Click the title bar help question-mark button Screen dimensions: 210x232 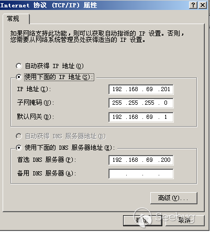193,5
